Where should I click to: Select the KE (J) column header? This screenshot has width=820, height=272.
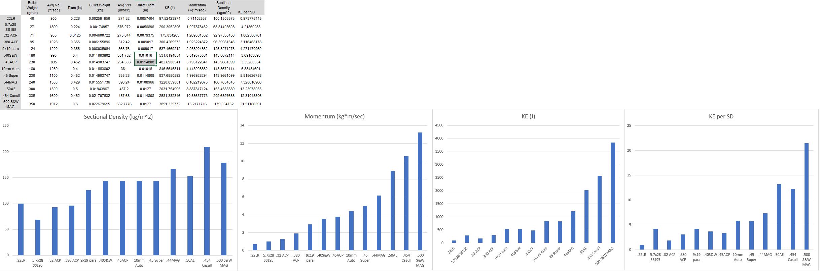170,8
